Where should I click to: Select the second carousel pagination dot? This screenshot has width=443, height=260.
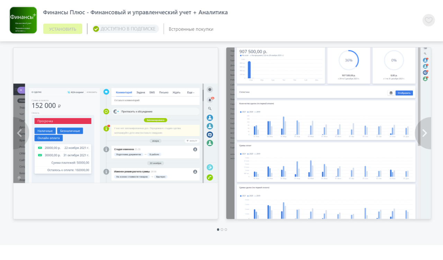222,230
